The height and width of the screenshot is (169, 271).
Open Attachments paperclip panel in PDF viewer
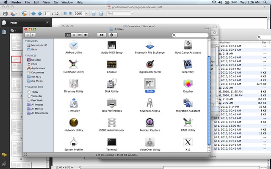pos(4,164)
